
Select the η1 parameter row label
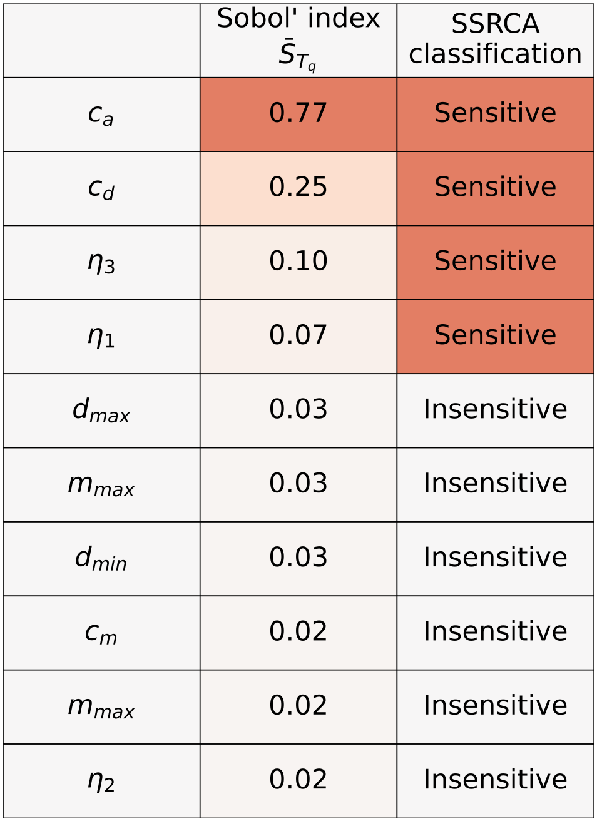101,337
